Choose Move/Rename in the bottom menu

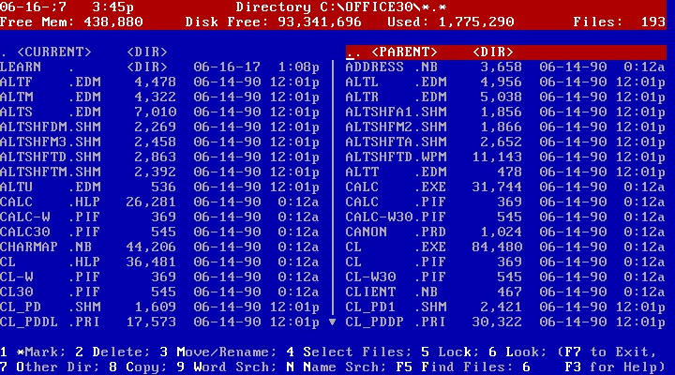pyautogui.click(x=218, y=352)
